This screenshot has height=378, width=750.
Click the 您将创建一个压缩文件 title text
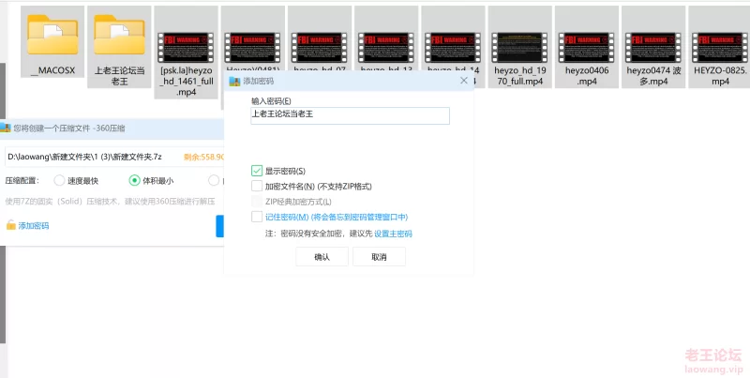pos(69,129)
